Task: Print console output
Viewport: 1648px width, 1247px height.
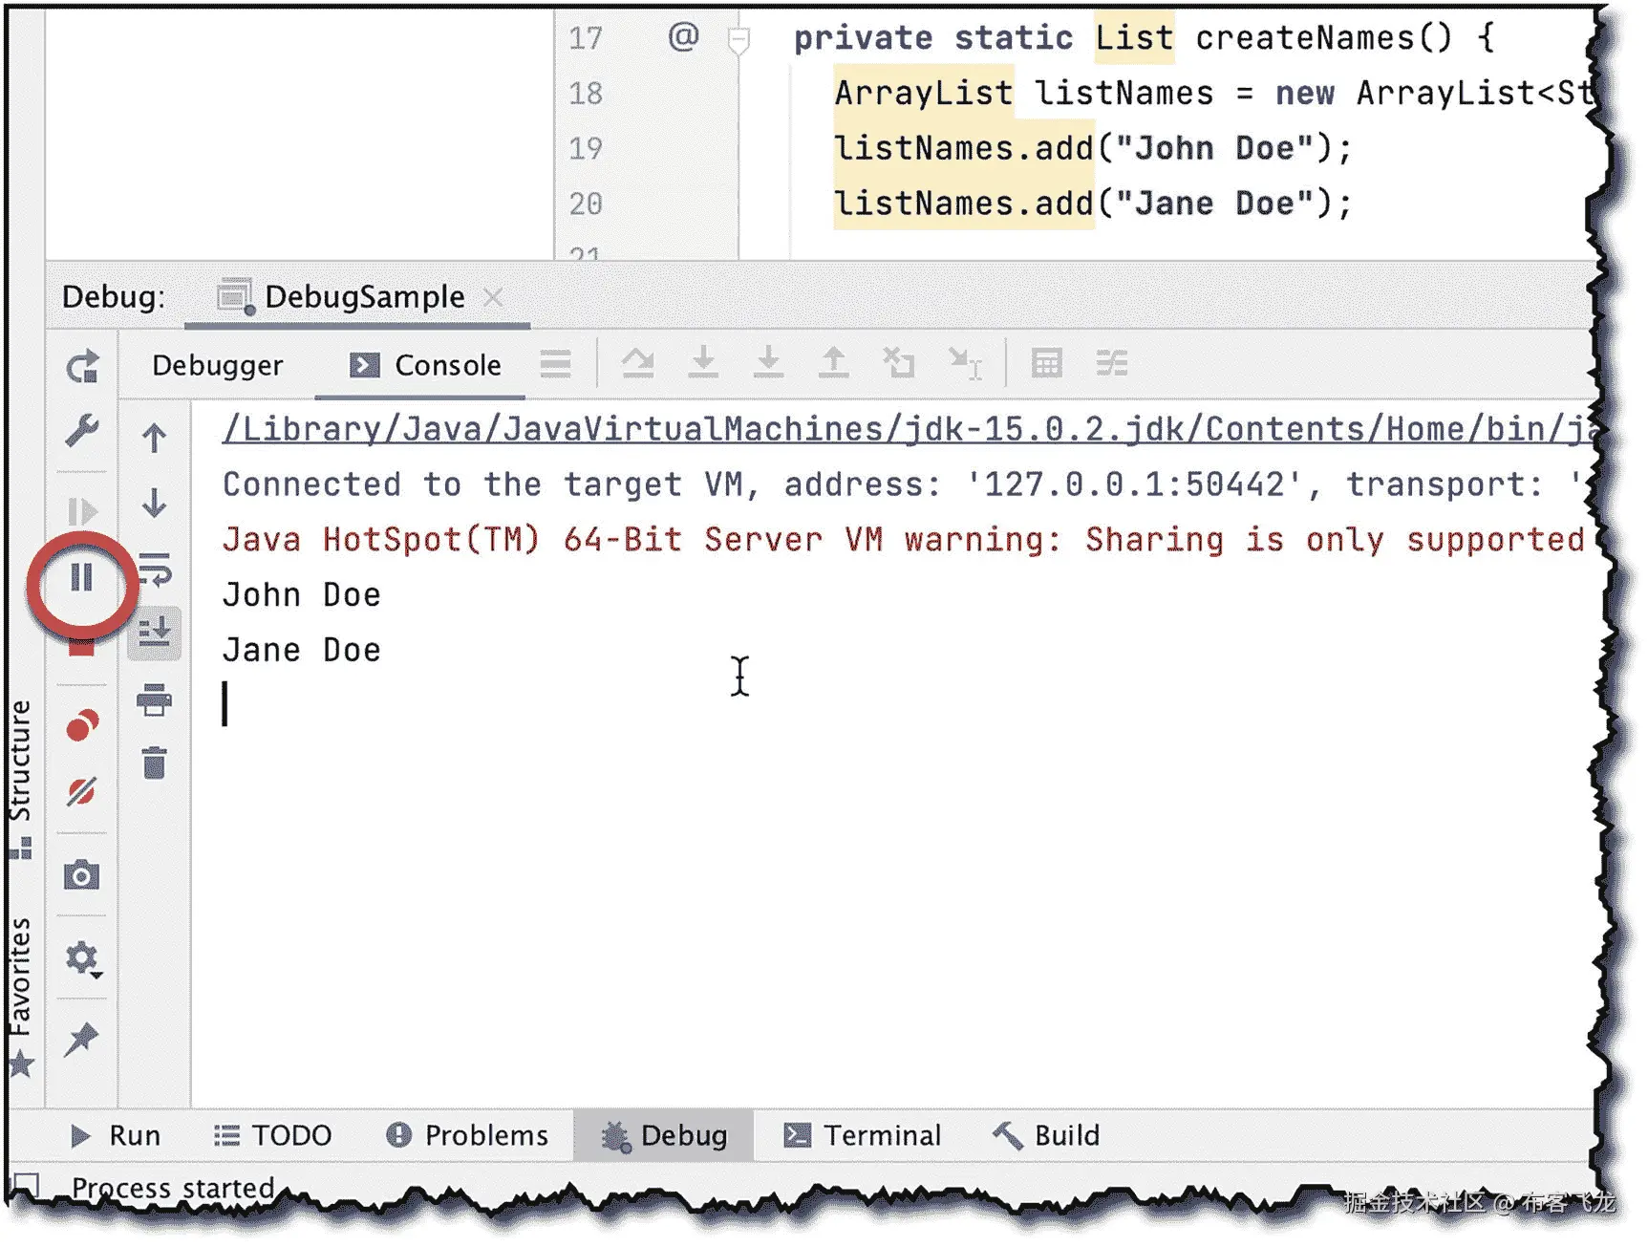Action: pyautogui.click(x=154, y=700)
